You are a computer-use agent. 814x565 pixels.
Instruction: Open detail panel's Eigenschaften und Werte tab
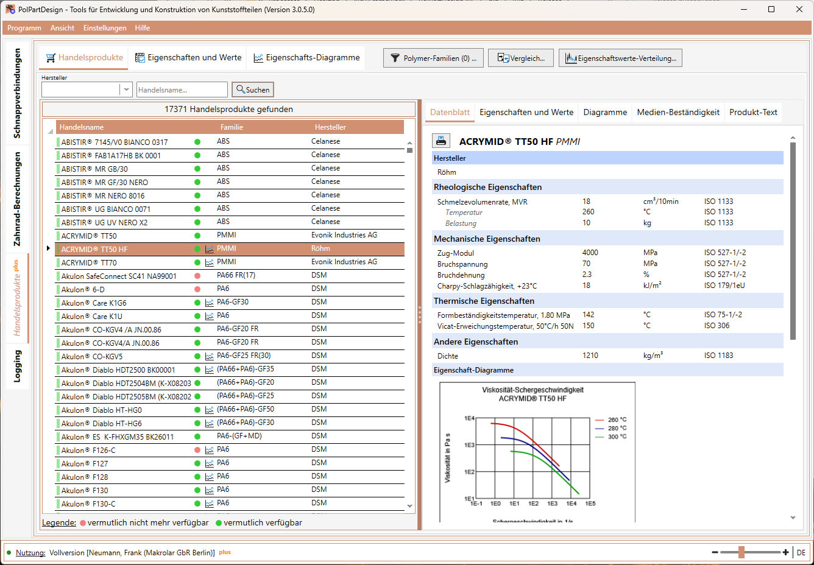pos(526,113)
